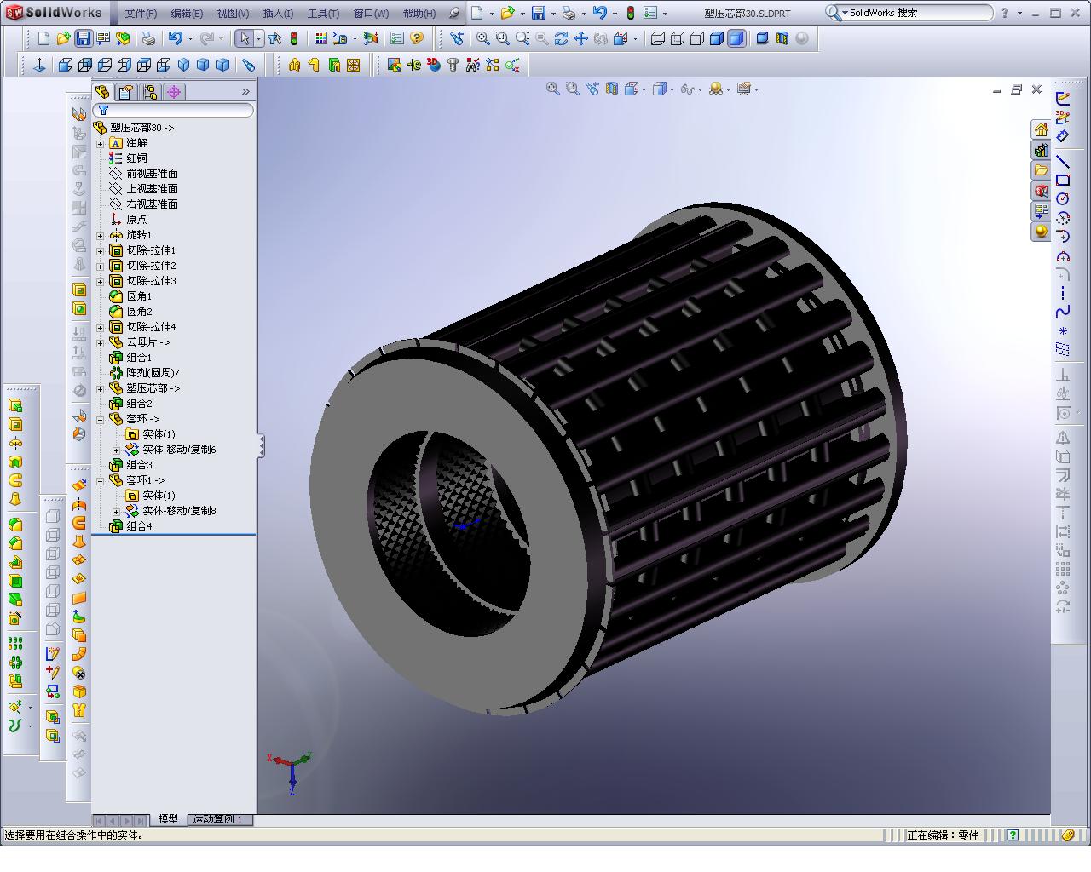Enable Shaded With Edges display mode

[x=717, y=38]
